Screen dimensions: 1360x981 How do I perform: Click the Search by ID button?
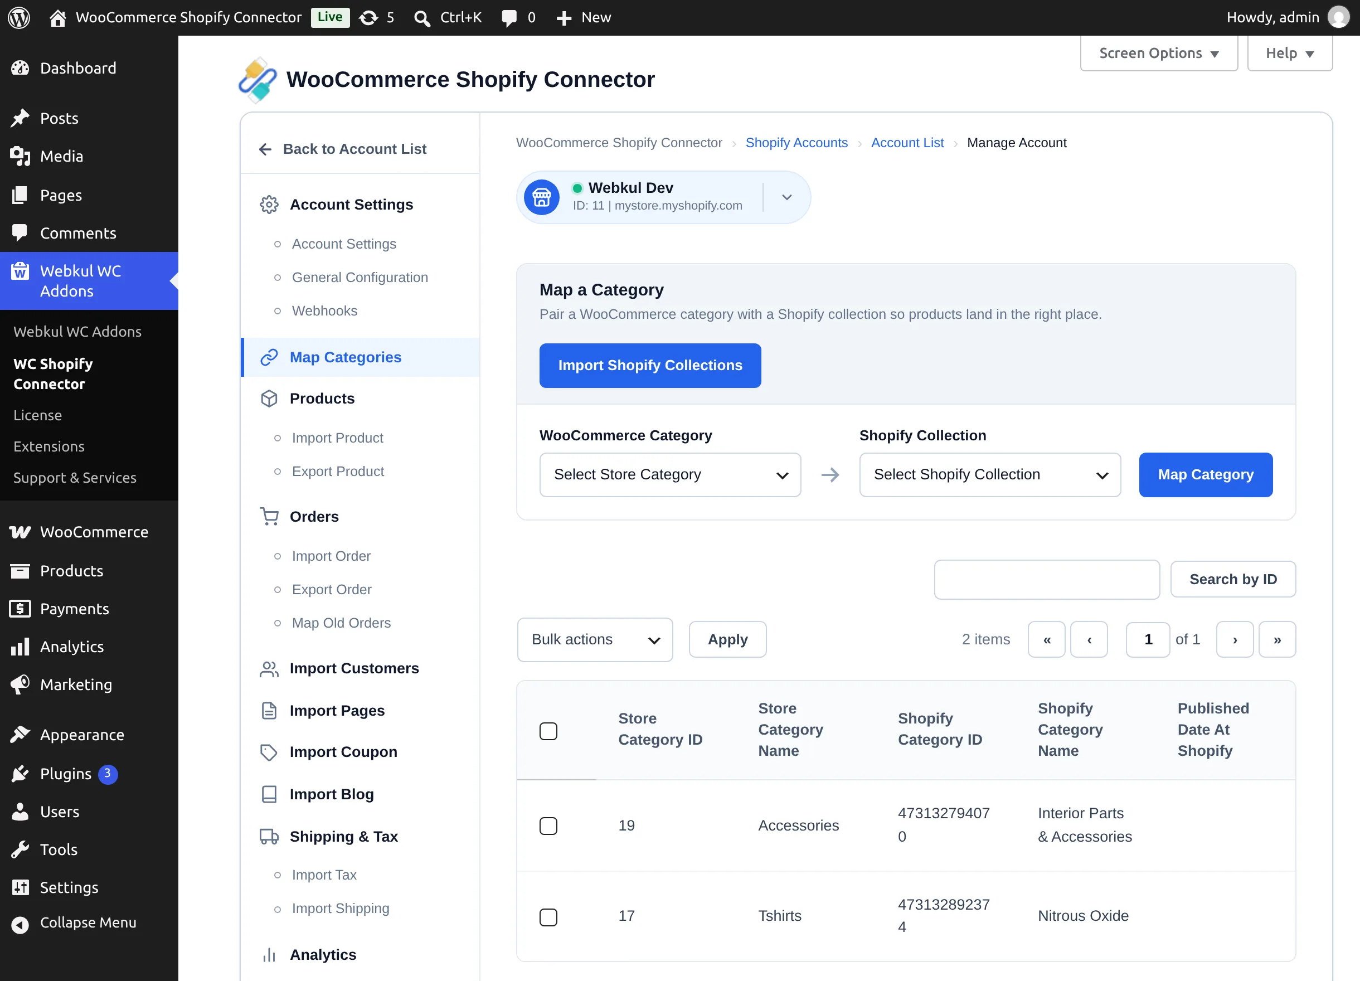point(1233,579)
